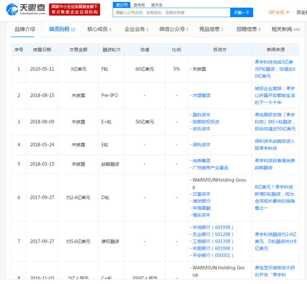The width and height of the screenshot is (307, 284).
Task: Select the 查老板 search tab
Action: tap(140, 4)
